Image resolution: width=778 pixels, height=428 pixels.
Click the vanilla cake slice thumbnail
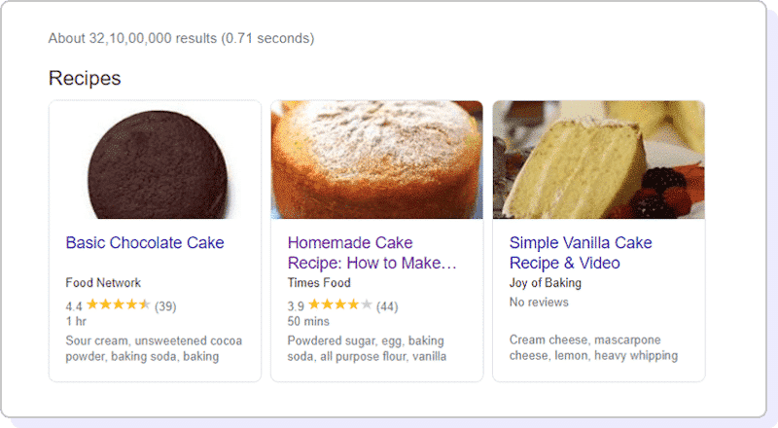click(598, 160)
